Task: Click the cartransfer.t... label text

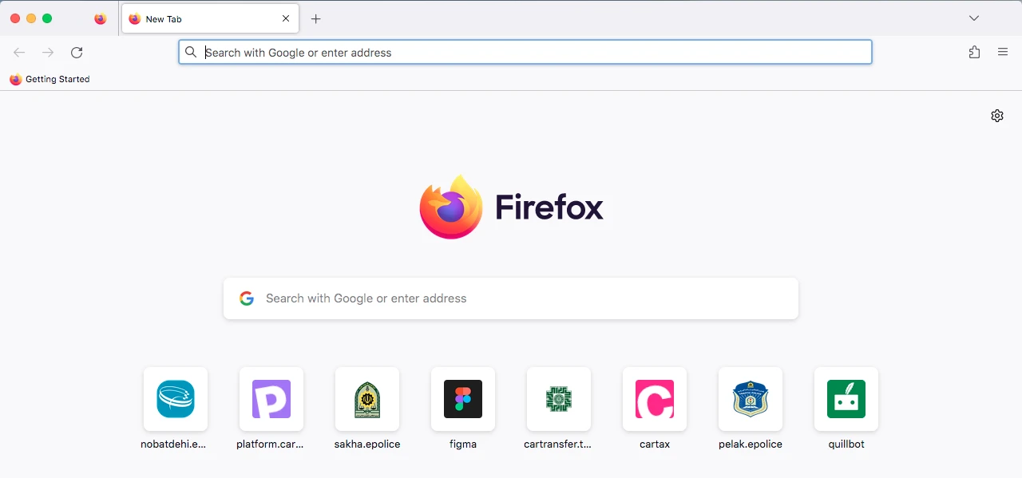Action: pos(558,444)
